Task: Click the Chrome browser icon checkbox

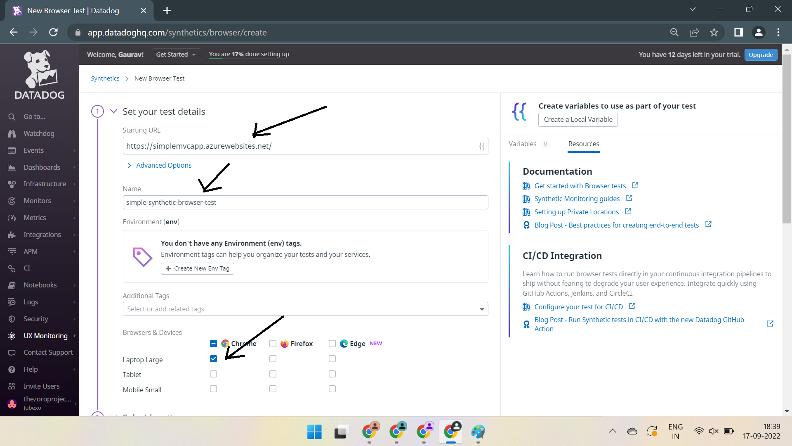Action: [213, 344]
